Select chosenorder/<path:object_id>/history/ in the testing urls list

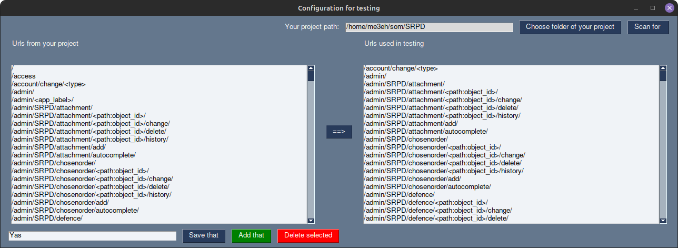click(x=511, y=171)
